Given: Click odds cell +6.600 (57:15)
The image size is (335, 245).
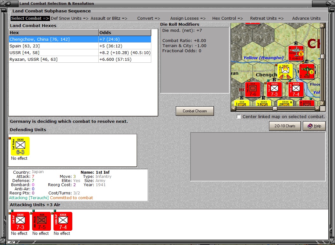Looking at the screenshot, I should (x=125, y=59).
